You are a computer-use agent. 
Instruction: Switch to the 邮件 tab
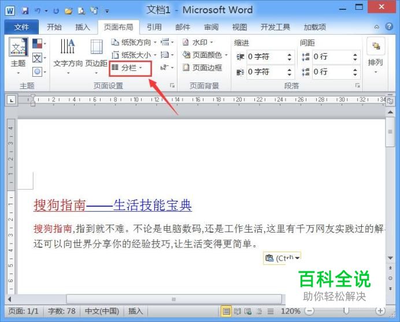(183, 27)
